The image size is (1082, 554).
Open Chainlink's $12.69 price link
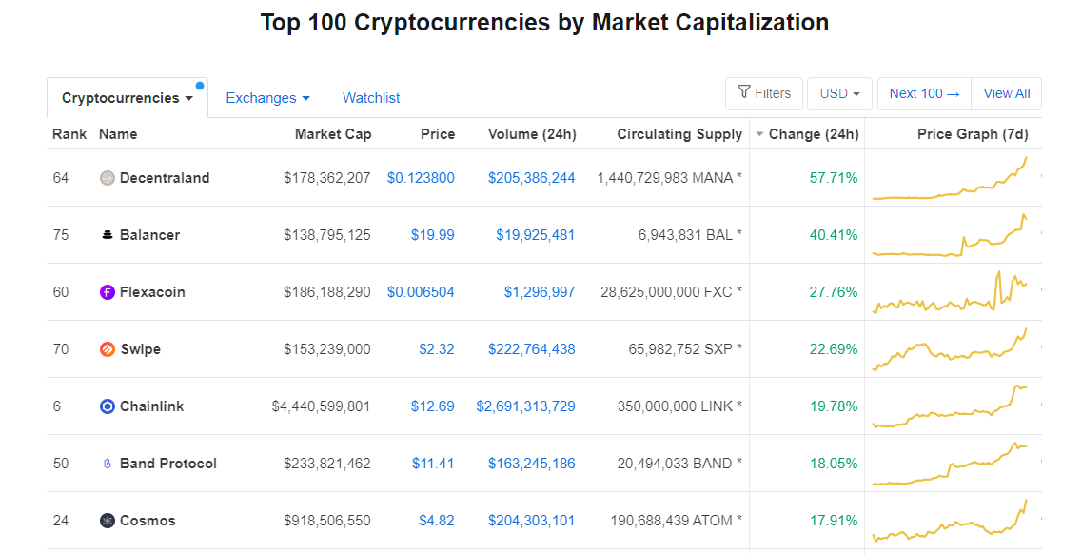pyautogui.click(x=433, y=406)
